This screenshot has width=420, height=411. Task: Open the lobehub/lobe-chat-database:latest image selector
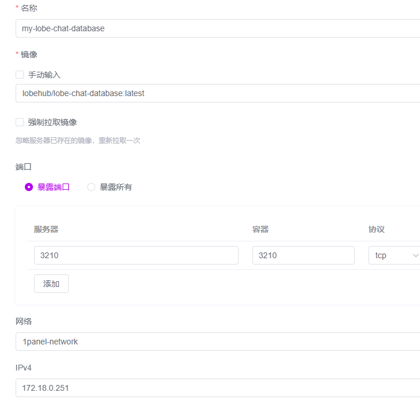218,93
